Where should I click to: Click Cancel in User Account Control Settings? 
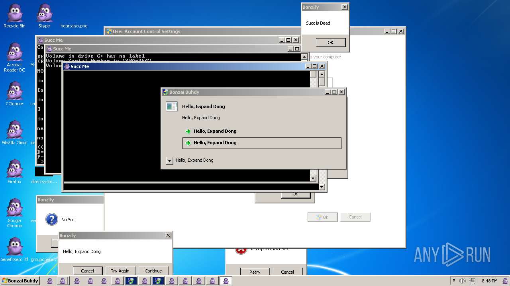click(355, 217)
